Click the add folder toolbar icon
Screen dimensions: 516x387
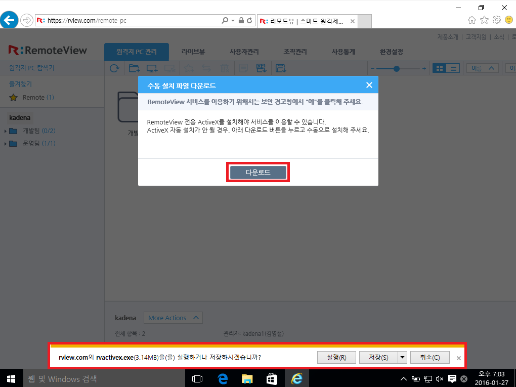click(x=134, y=68)
